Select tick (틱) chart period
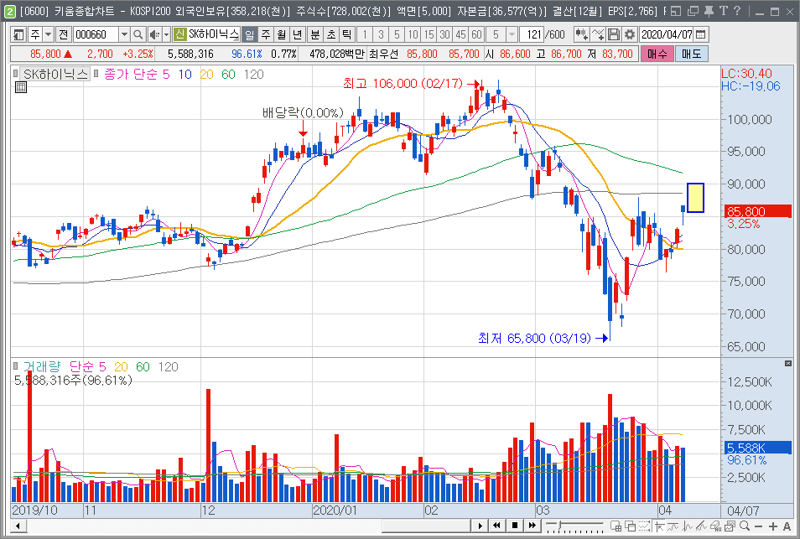Screen dimensions: 800x539 click(347, 34)
